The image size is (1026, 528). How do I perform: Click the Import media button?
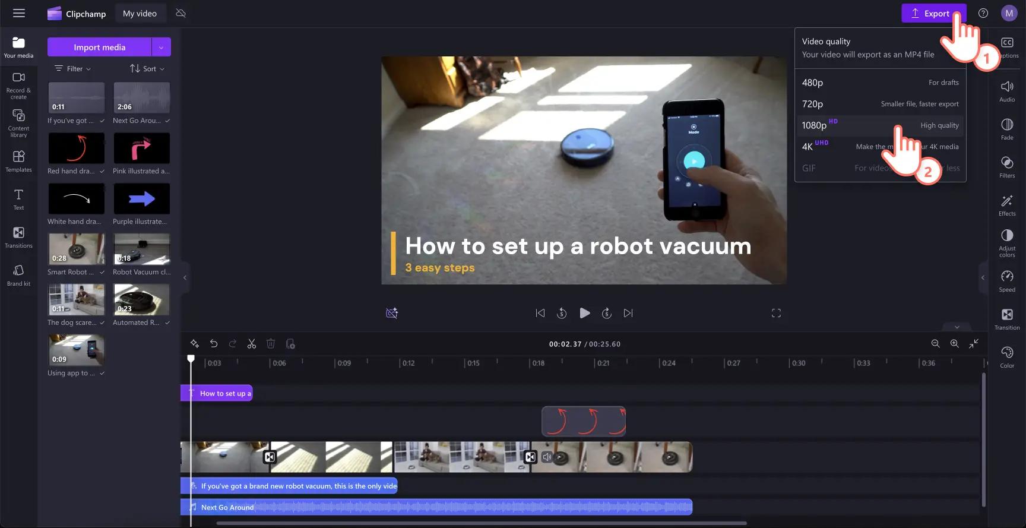coord(99,47)
